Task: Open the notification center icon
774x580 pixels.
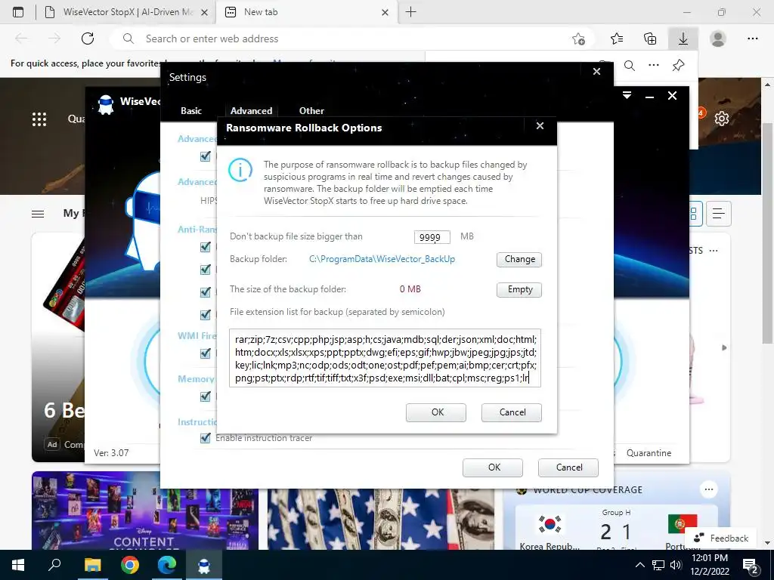Action: coord(751,565)
